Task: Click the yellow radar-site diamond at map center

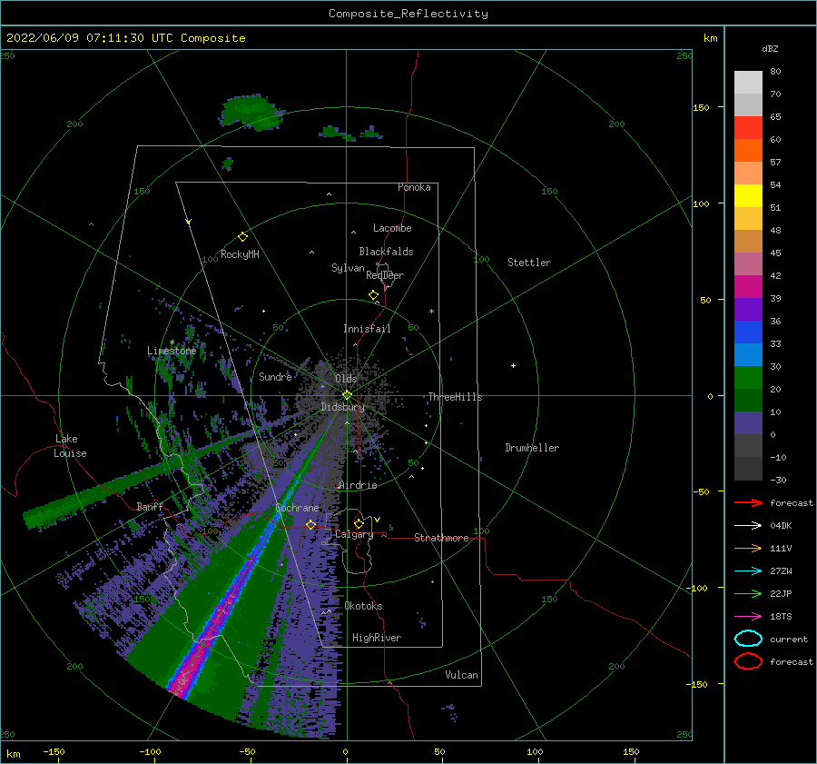Action: click(347, 395)
